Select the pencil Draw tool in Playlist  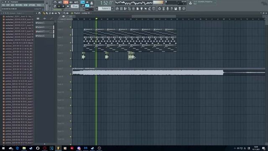point(44,13)
